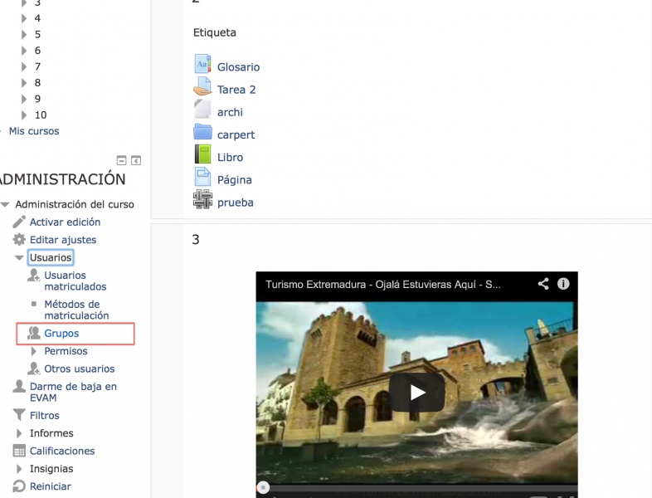
Task: Click the video share icon
Action: pyautogui.click(x=543, y=284)
